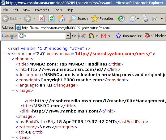
Task: Click image title MSNBC.com text
Action: click(x=47, y=106)
